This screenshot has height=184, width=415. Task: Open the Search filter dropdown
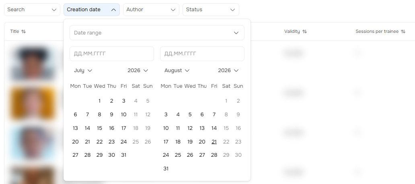(32, 10)
